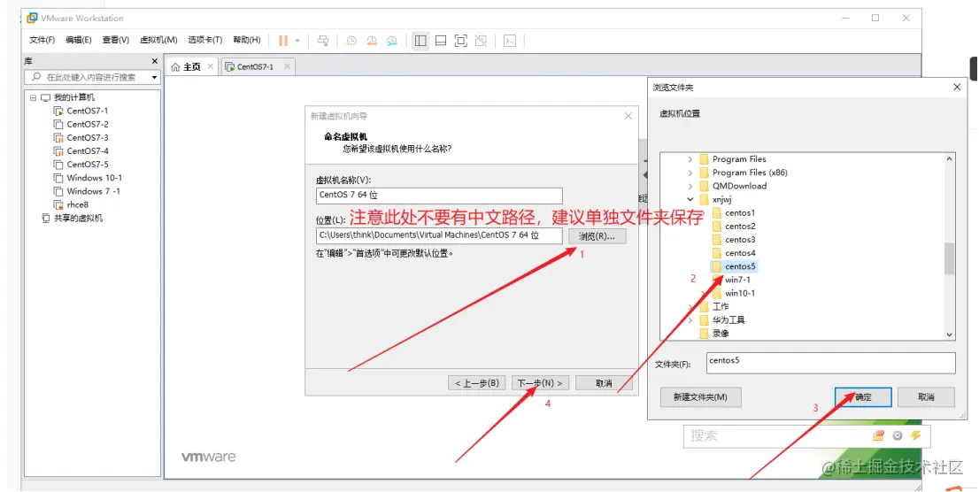This screenshot has height=492, width=979.
Task: Select CentOS7-1 in the library tree
Action: (88, 111)
